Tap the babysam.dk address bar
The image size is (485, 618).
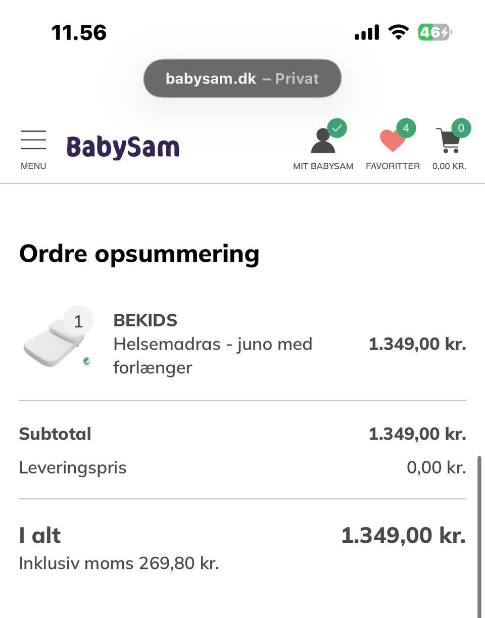(x=243, y=78)
